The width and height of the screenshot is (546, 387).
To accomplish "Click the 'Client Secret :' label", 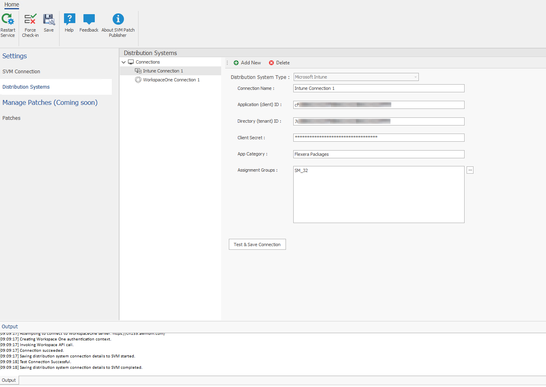I will click(x=251, y=138).
